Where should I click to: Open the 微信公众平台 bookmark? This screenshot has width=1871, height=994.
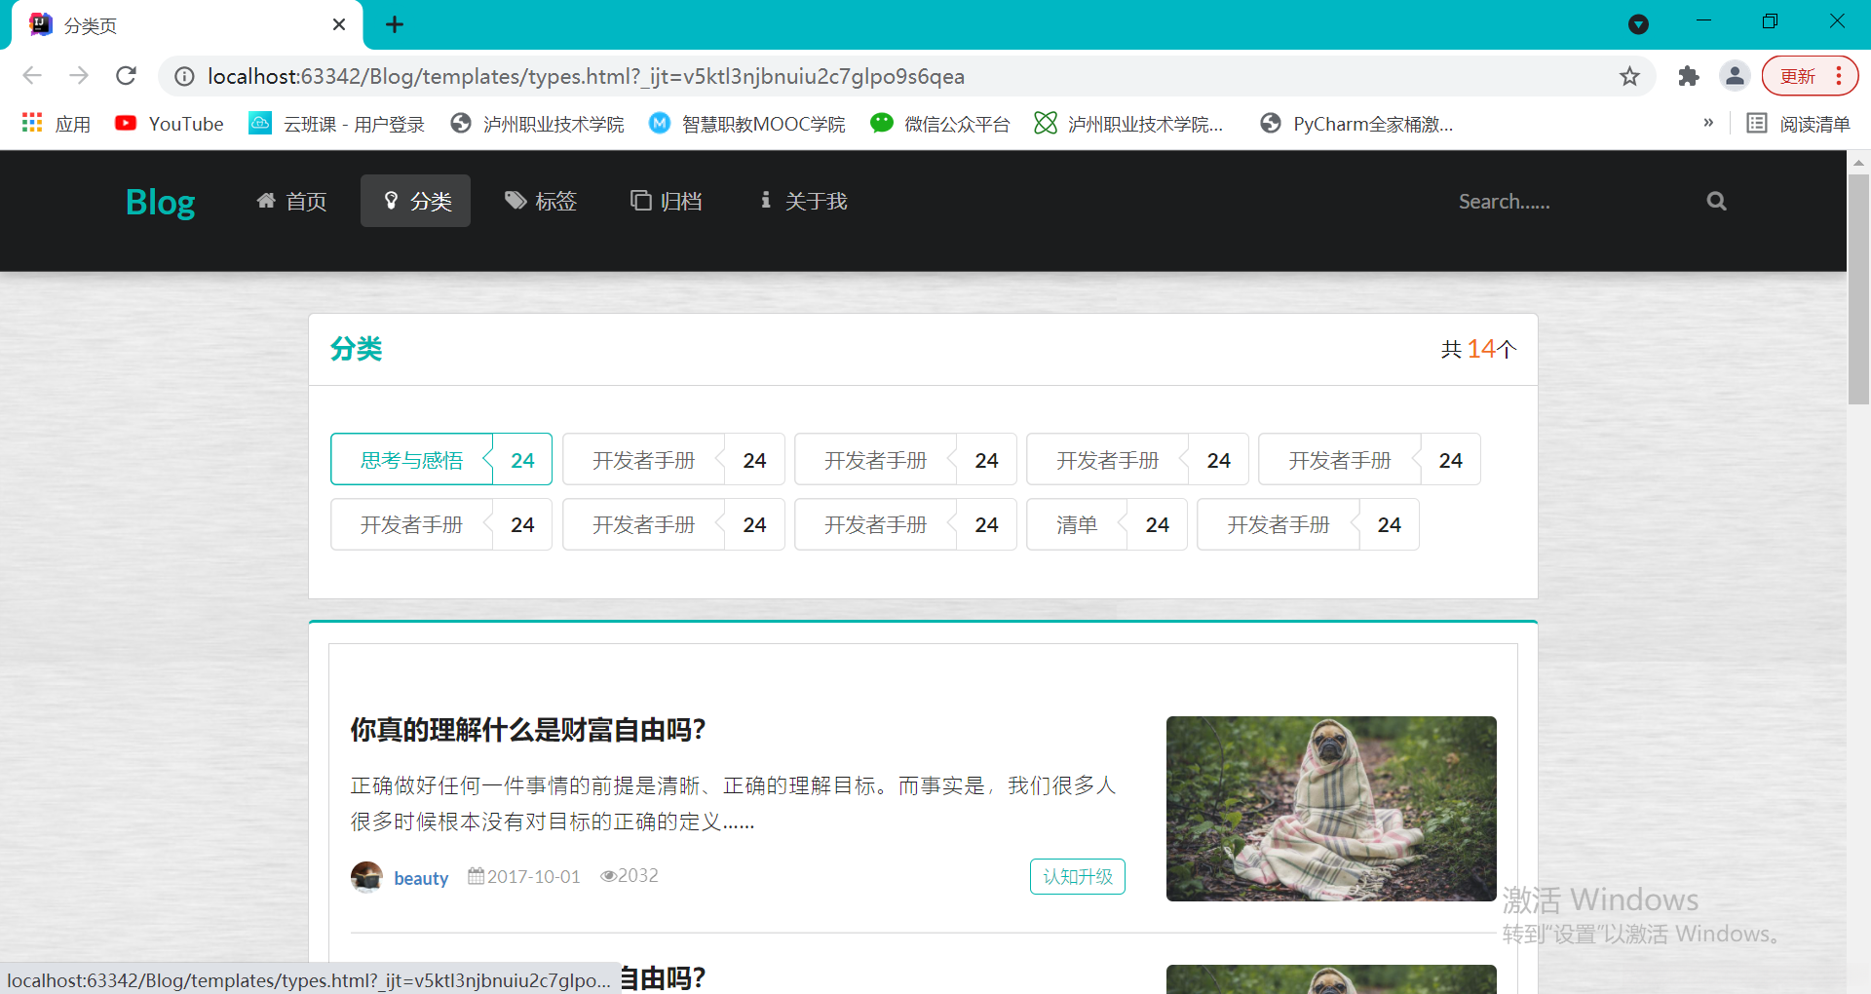(940, 124)
